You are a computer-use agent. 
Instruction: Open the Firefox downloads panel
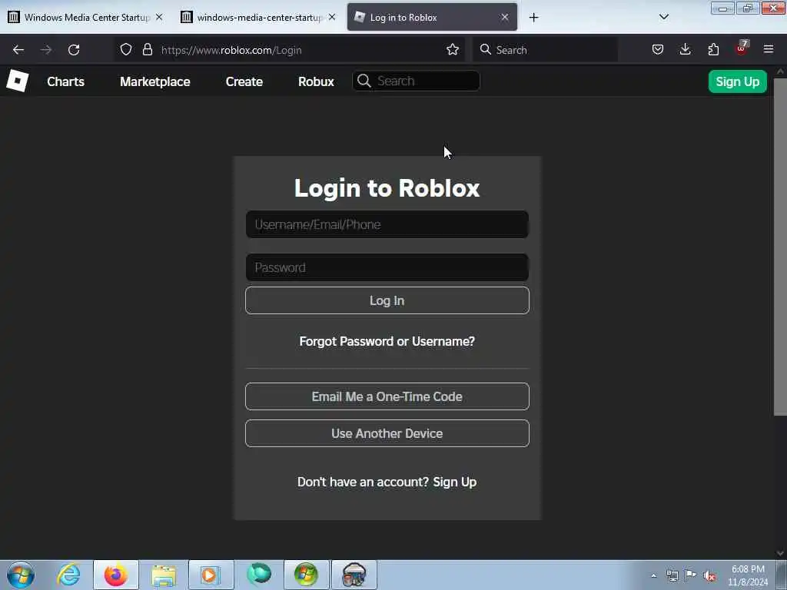pyautogui.click(x=685, y=49)
